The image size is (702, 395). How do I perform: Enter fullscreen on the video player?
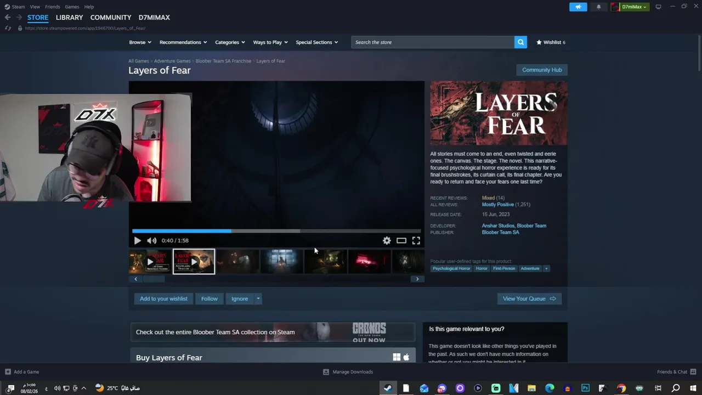416,240
